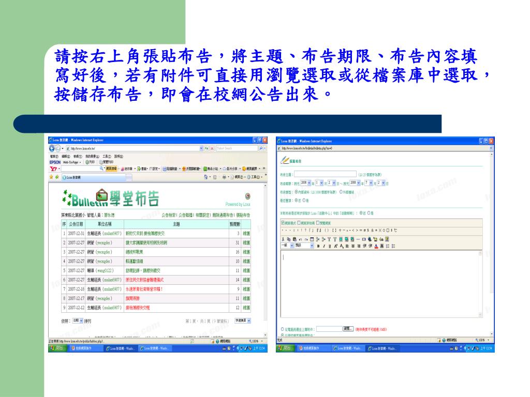The image size is (530, 397).
Task: Open the start month dropdown showing 1
Action: point(319,183)
